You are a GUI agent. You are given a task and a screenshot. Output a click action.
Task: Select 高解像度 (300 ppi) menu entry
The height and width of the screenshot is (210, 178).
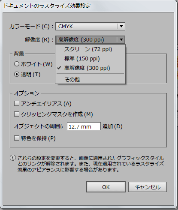click(x=90, y=68)
